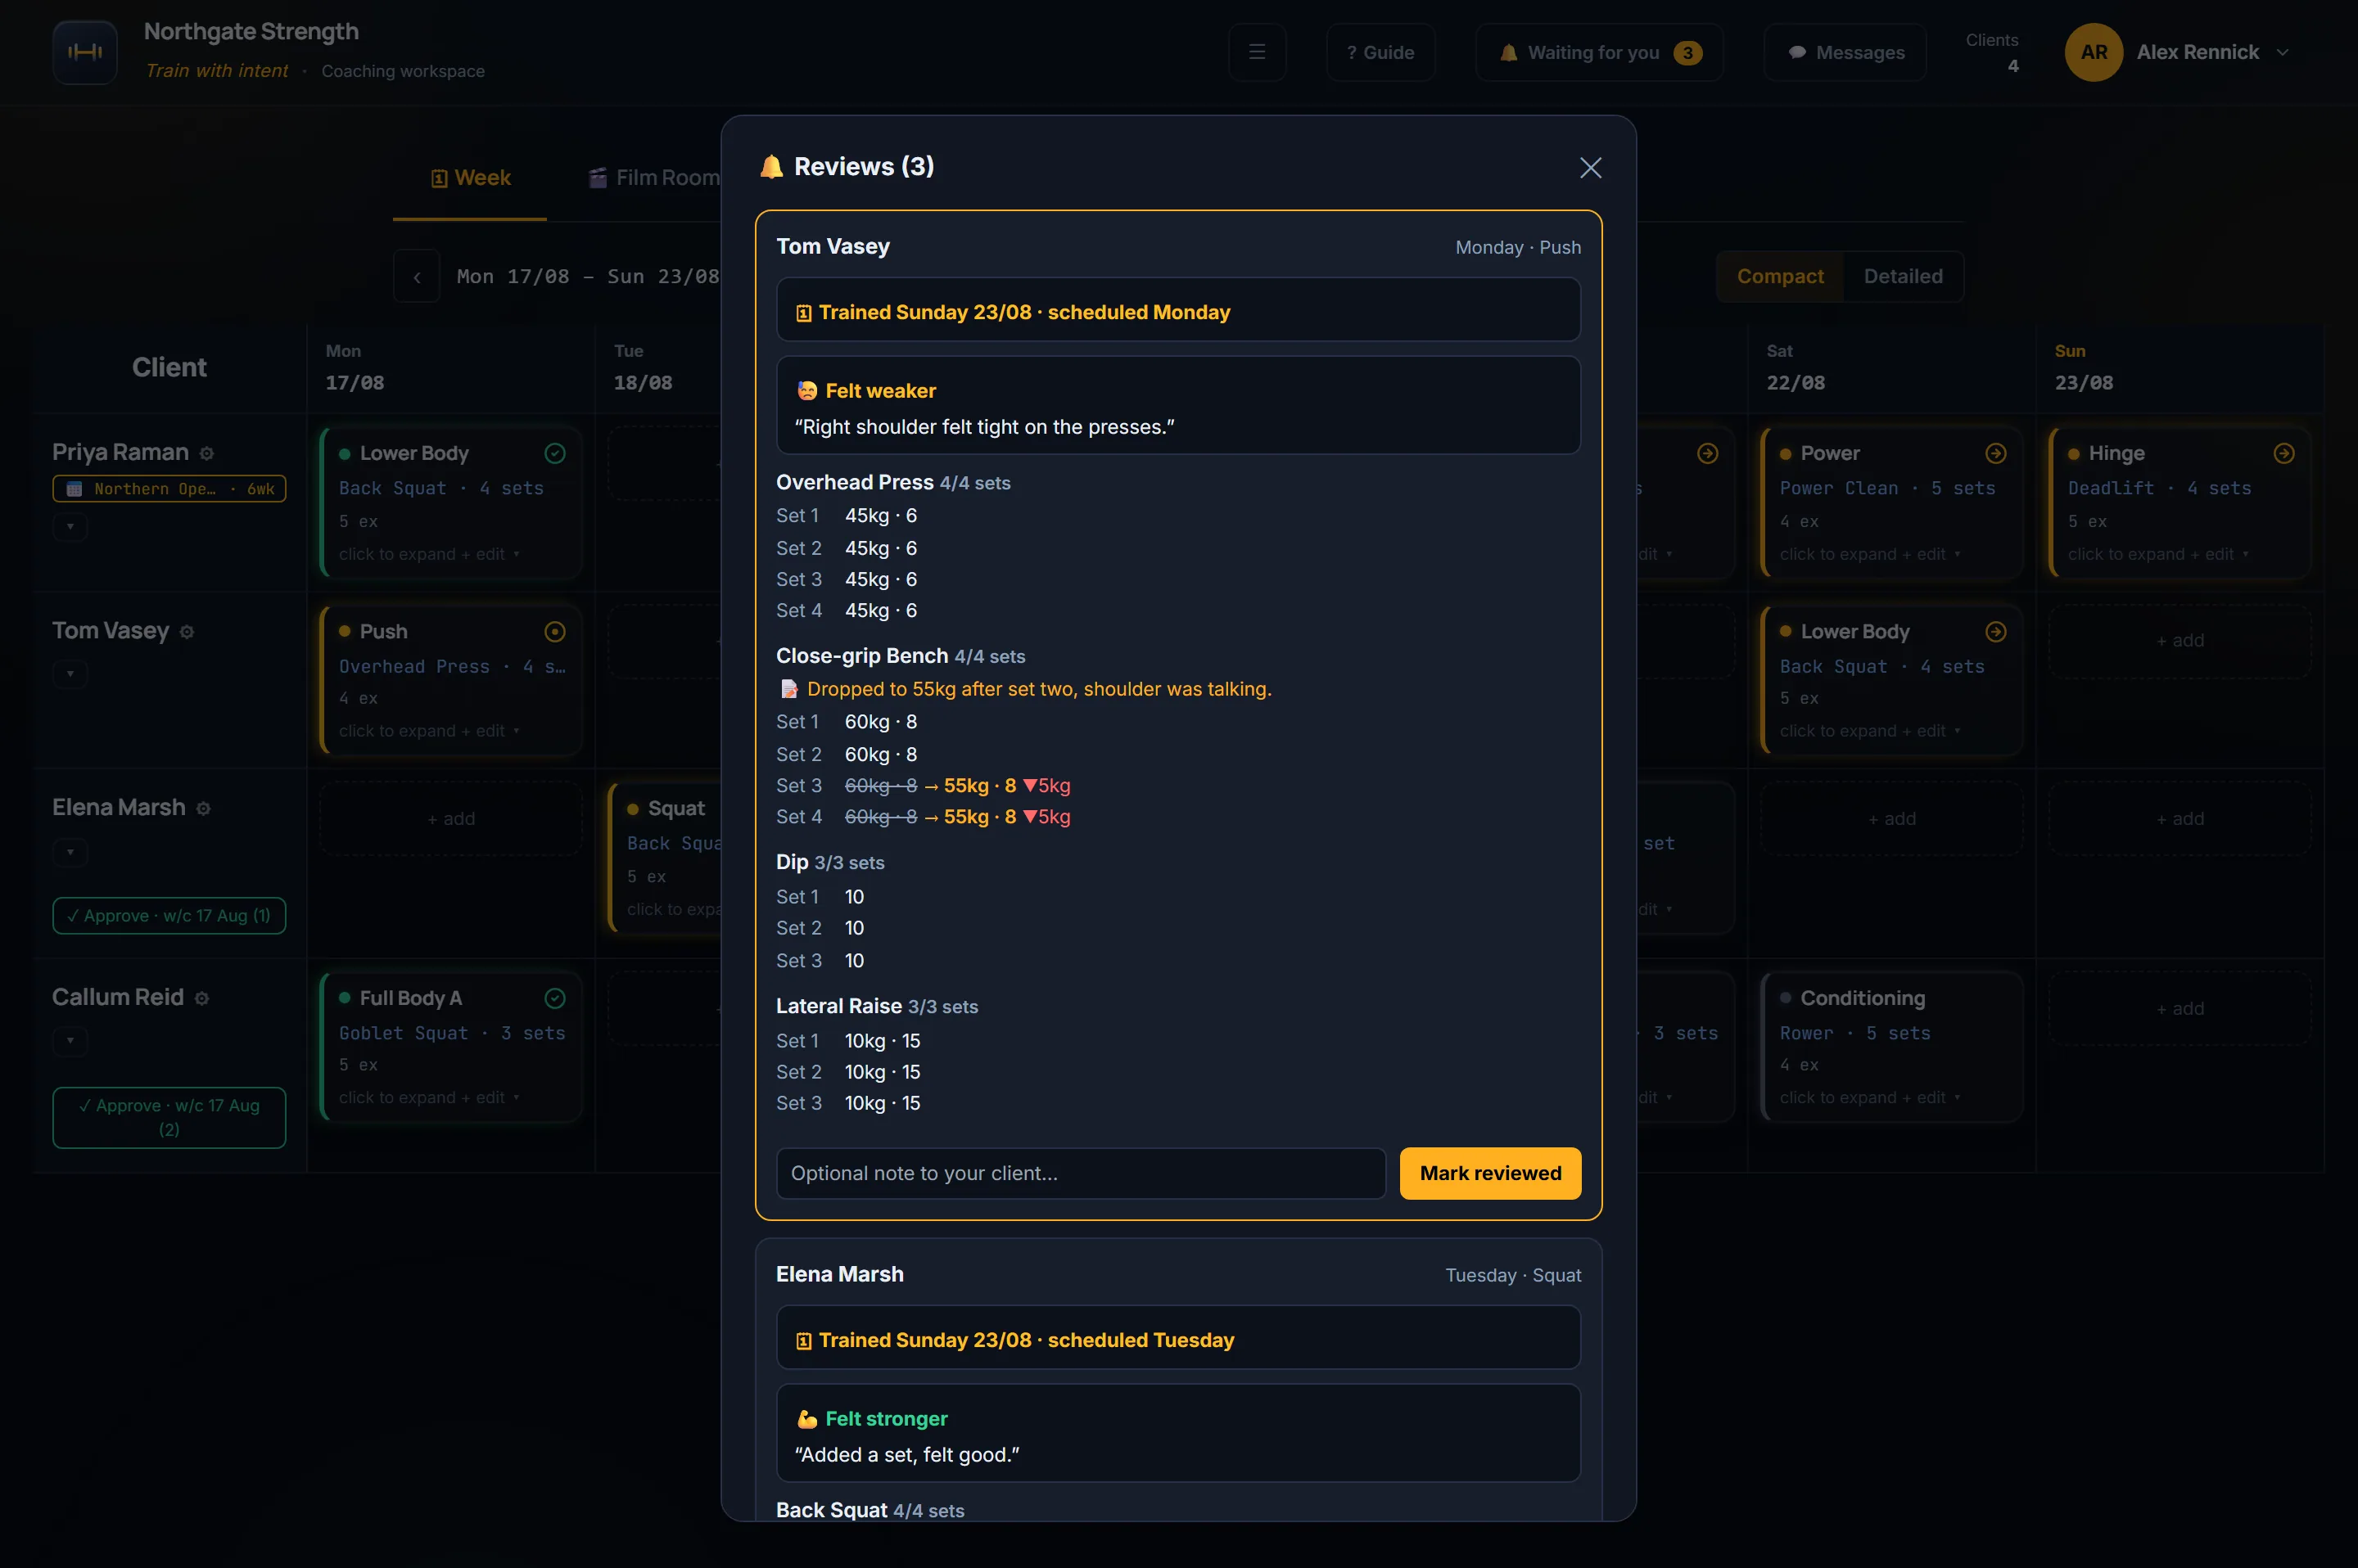The image size is (2358, 1568).
Task: Add a session for Elena Marsh on Monday
Action: [x=451, y=819]
